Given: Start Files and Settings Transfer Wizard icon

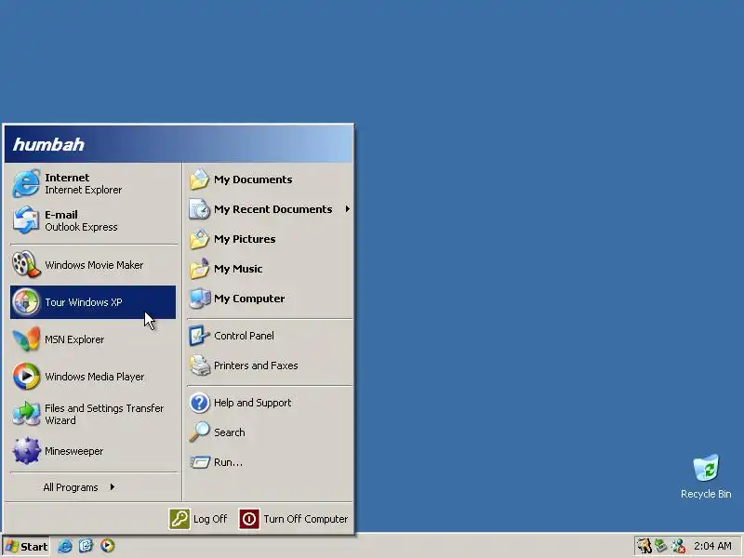Looking at the screenshot, I should [26, 414].
